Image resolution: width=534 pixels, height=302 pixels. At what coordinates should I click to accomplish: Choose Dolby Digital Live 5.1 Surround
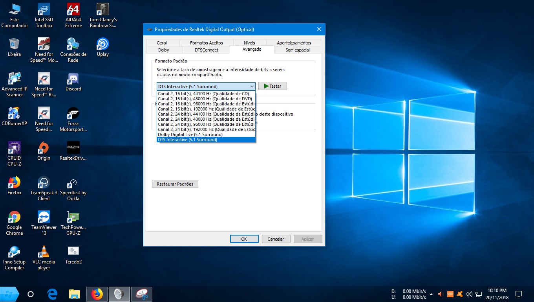point(206,134)
